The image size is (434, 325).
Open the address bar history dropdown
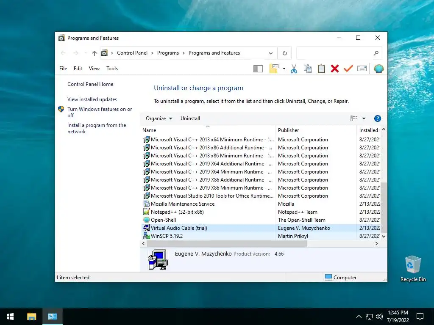[271, 53]
